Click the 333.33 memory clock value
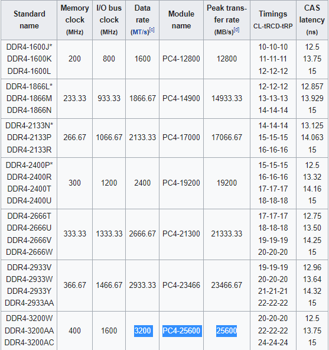The width and height of the screenshot is (329, 350). (x=75, y=234)
